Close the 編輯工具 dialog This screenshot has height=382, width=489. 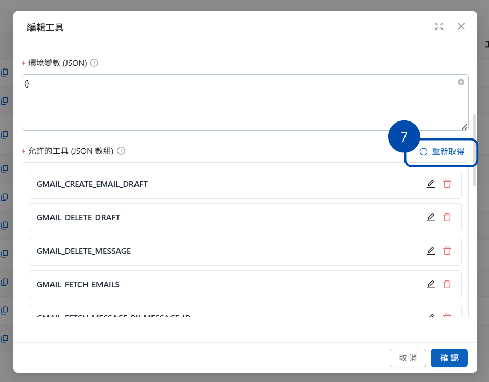461,27
